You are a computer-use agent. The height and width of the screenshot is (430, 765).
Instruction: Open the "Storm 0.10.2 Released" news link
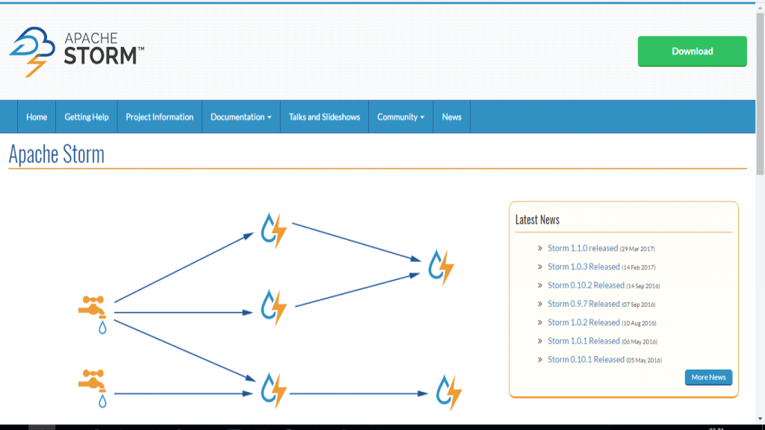tap(586, 285)
